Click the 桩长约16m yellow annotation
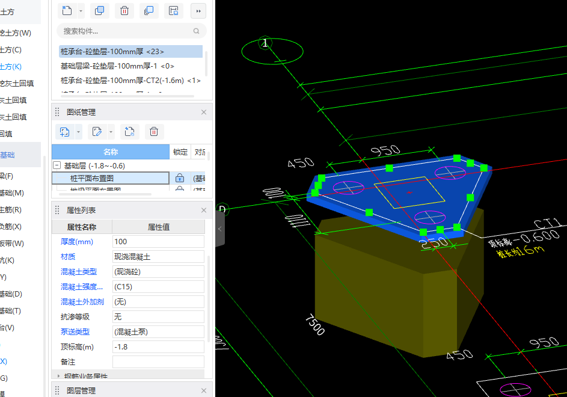The height and width of the screenshot is (397, 567). click(x=521, y=251)
